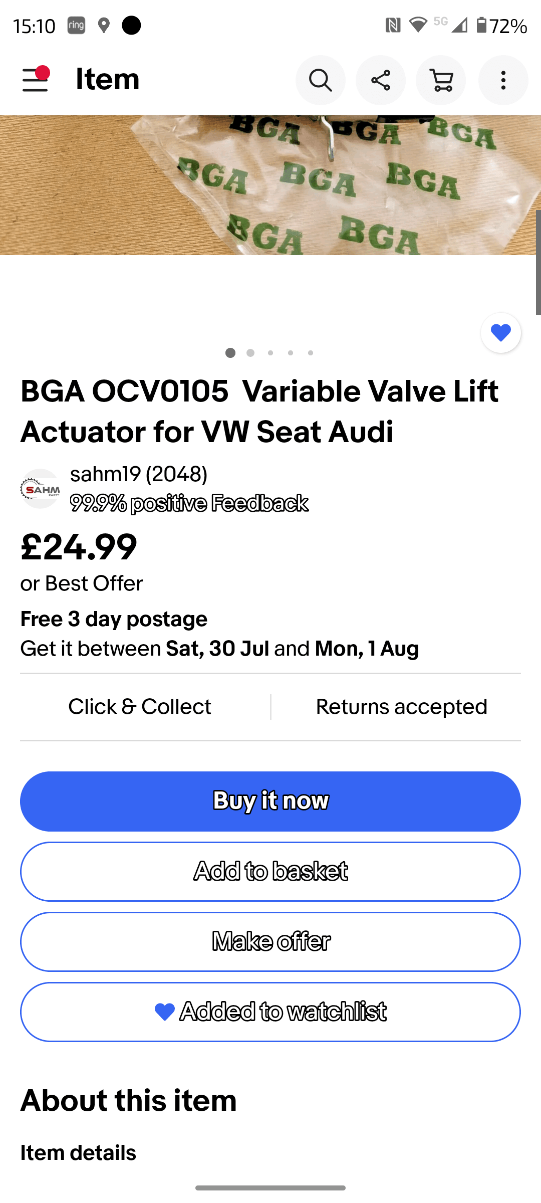
Task: Toggle the Added to watchlist button
Action: [270, 1012]
